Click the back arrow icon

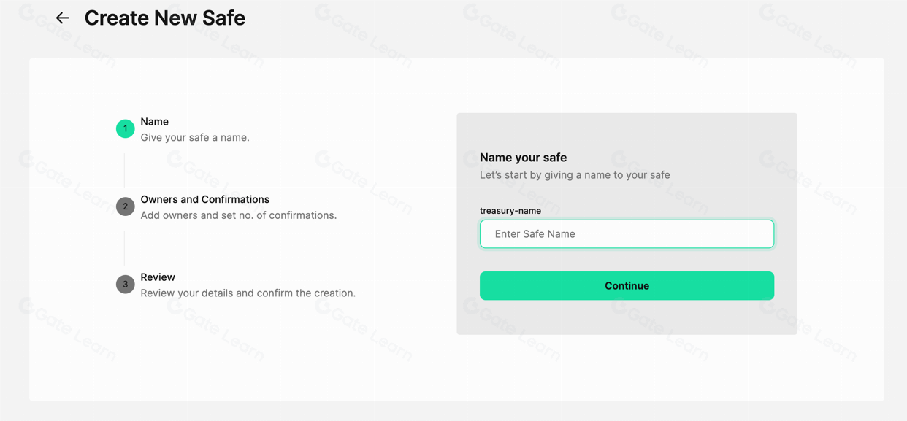coord(63,18)
